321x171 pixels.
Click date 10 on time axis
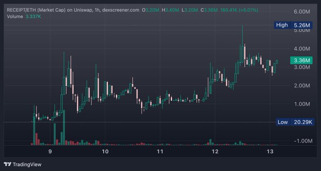(x=105, y=152)
